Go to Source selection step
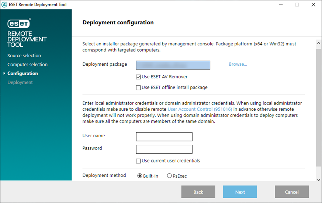 click(x=24, y=56)
